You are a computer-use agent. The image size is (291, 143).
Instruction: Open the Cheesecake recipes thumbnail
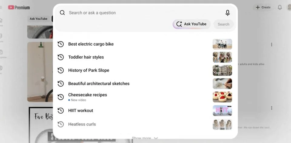tap(222, 97)
